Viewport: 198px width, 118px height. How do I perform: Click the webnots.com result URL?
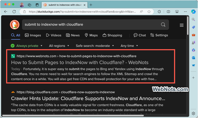[x=76, y=56]
